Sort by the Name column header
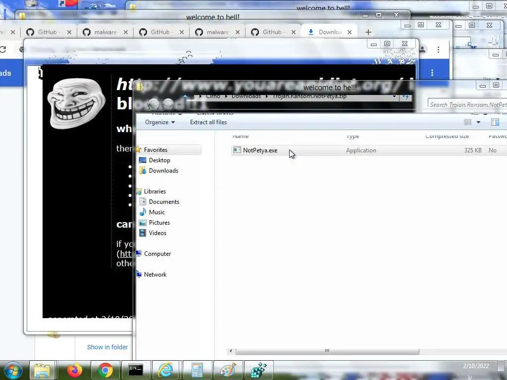The image size is (507, 380). click(x=241, y=136)
